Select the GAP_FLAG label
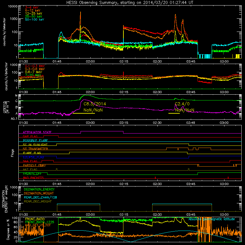Viewport: 245px width, 245px height. (x=30, y=136)
